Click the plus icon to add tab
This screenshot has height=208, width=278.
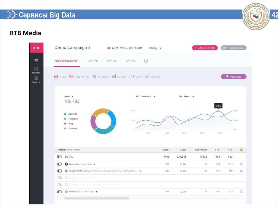(146, 61)
